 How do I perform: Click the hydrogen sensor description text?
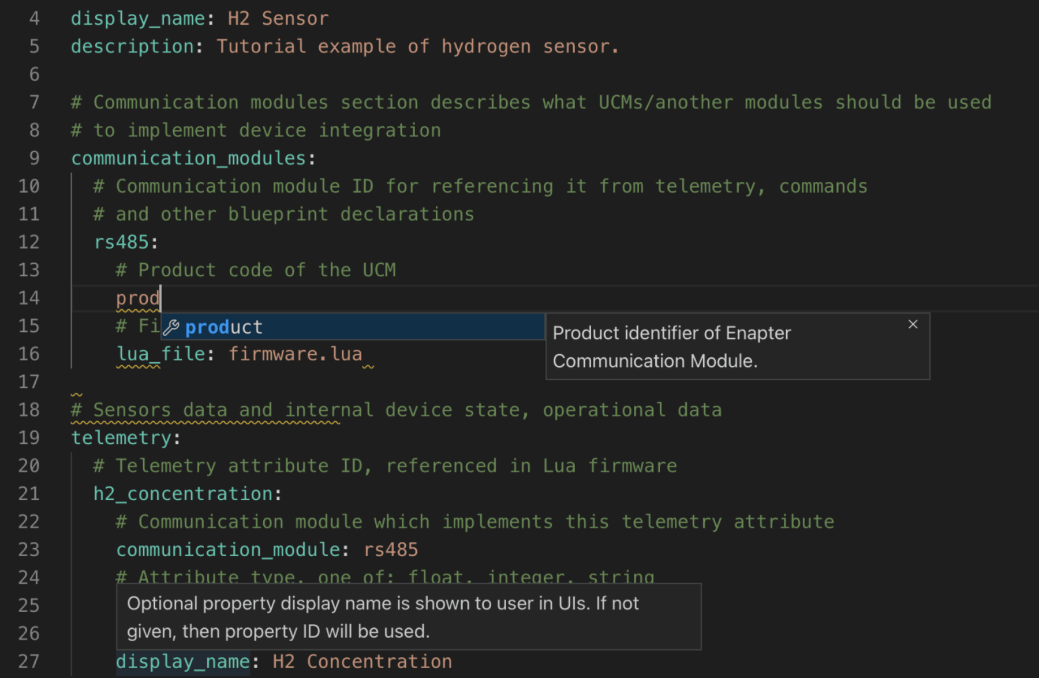coord(416,46)
